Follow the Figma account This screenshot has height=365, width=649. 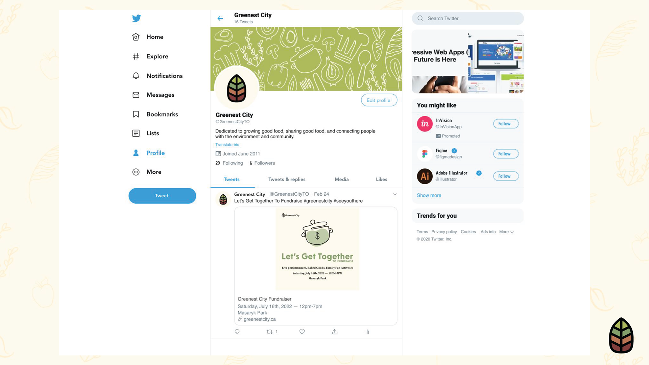tap(506, 154)
